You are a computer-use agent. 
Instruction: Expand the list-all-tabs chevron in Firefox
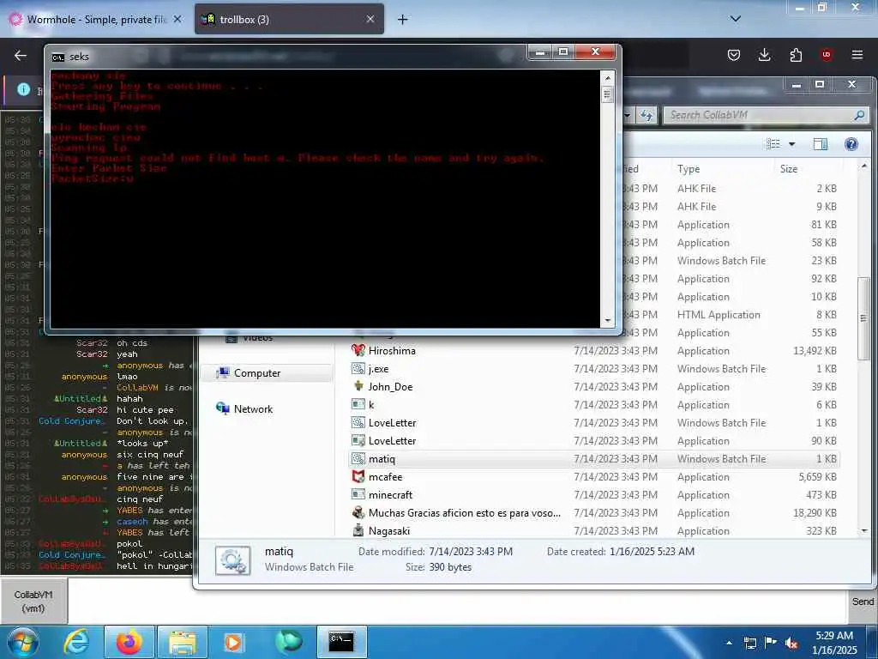coord(736,19)
